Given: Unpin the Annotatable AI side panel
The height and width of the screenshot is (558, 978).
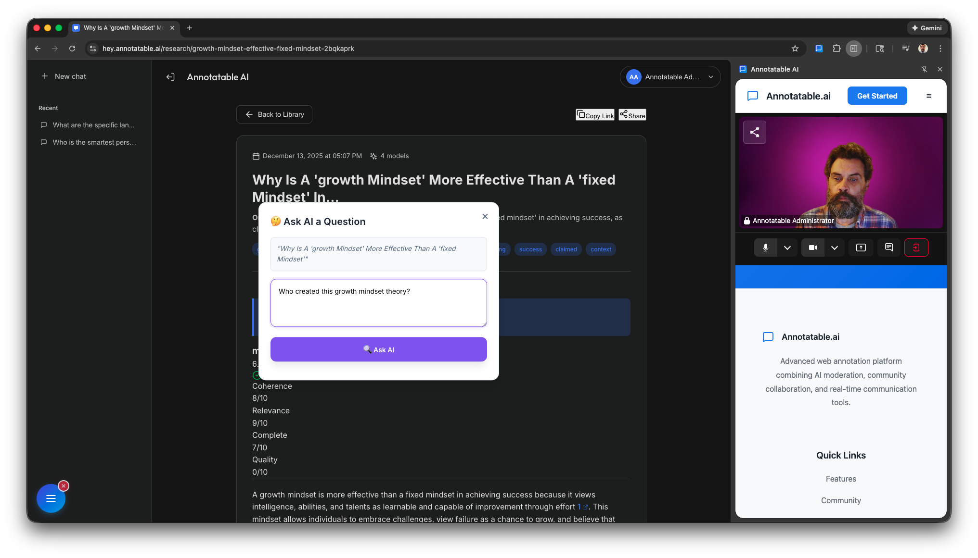Looking at the screenshot, I should [925, 69].
